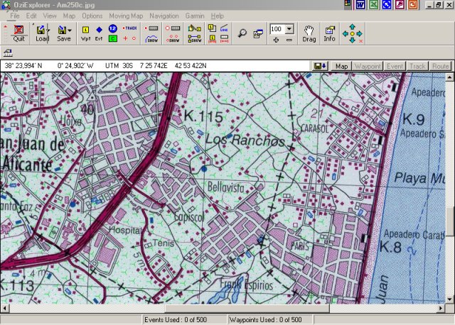Open the zoom percentage dropdown showing 100
The height and width of the screenshot is (325, 455).
[289, 29]
